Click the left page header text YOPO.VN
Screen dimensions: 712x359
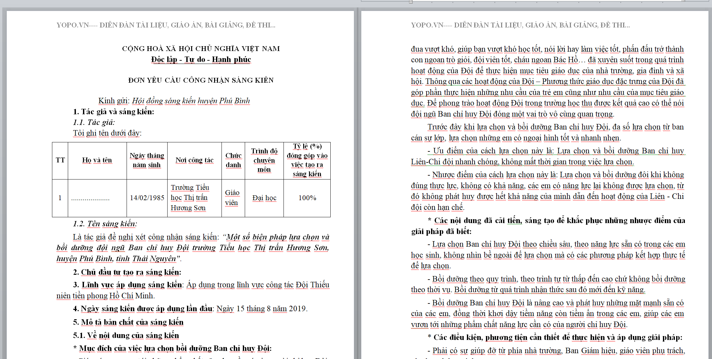tap(166, 25)
